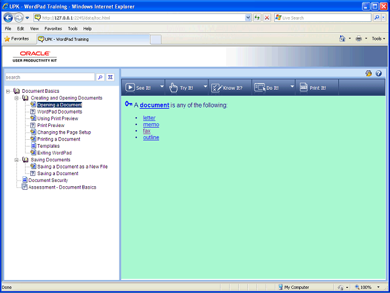390x293 pixels.
Task: Follow the letter link
Action: [149, 118]
